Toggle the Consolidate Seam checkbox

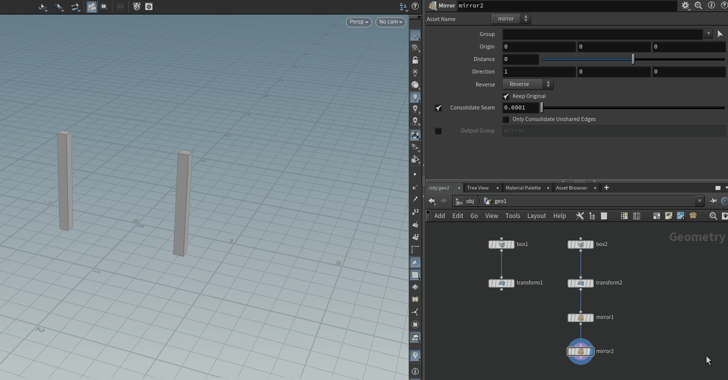pos(438,108)
